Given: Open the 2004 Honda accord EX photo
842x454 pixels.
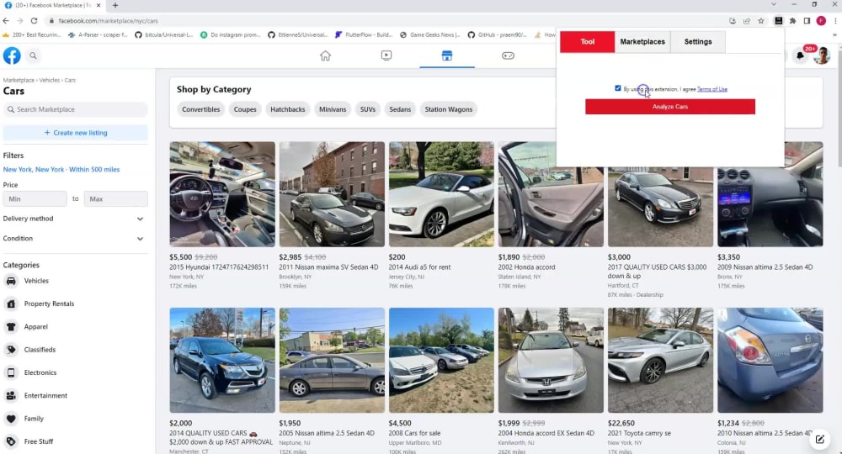Looking at the screenshot, I should 551,360.
